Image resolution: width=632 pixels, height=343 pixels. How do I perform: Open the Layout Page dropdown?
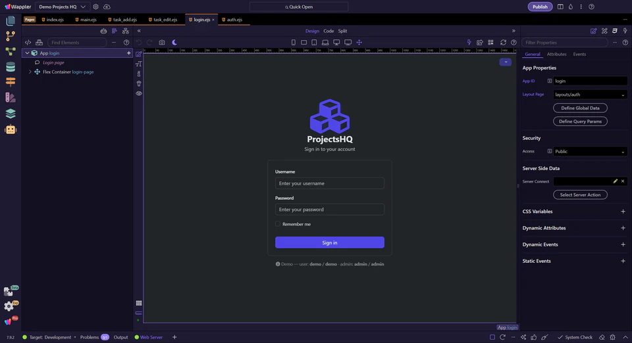coord(590,95)
